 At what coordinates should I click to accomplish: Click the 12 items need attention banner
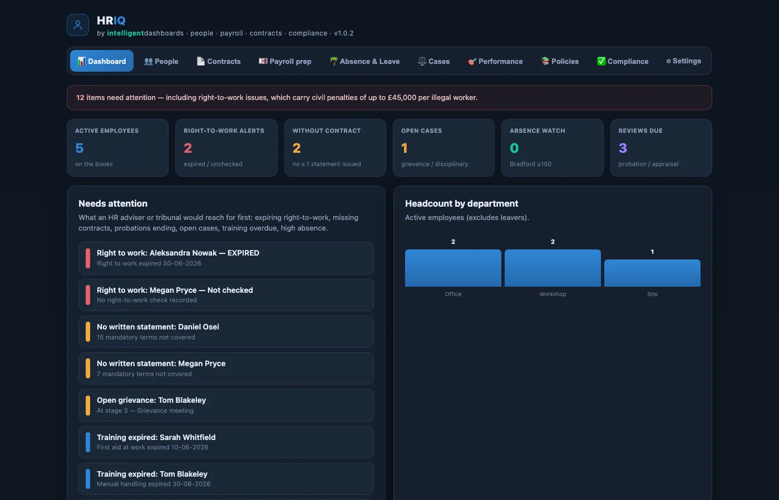pyautogui.click(x=389, y=98)
